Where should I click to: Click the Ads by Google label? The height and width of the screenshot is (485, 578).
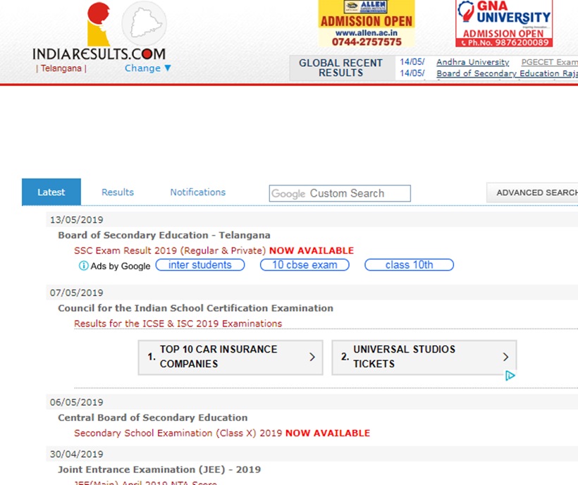pyautogui.click(x=121, y=266)
